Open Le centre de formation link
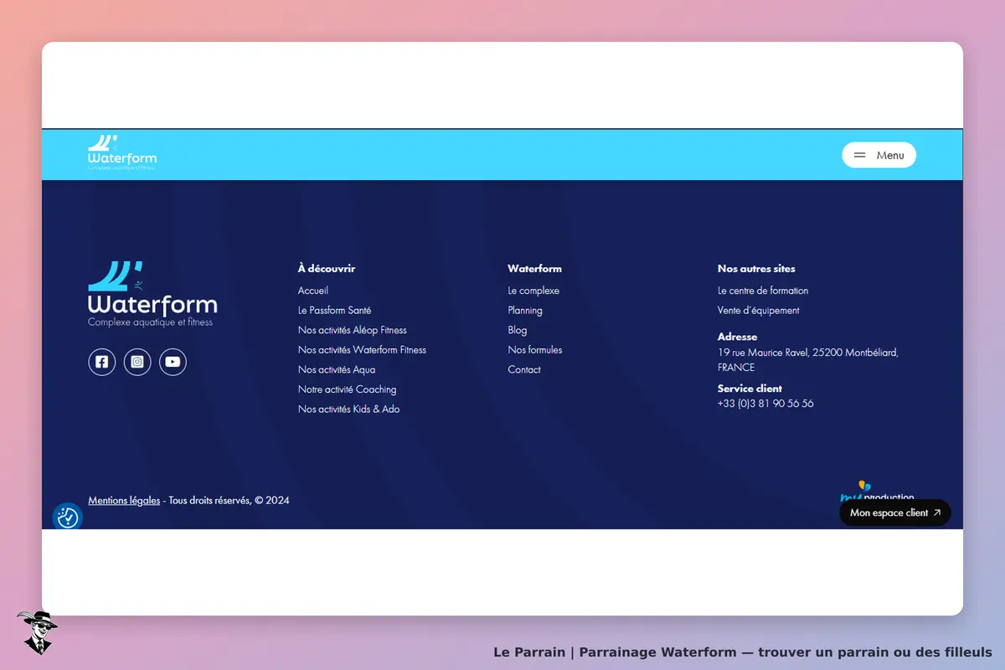Screen dimensions: 1005x670 pyautogui.click(x=763, y=291)
